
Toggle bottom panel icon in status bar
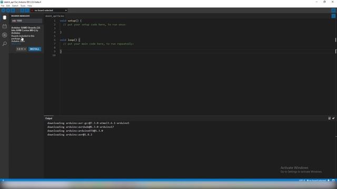[333, 181]
